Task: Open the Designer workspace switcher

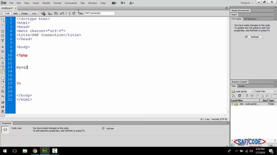Action: point(247,3)
